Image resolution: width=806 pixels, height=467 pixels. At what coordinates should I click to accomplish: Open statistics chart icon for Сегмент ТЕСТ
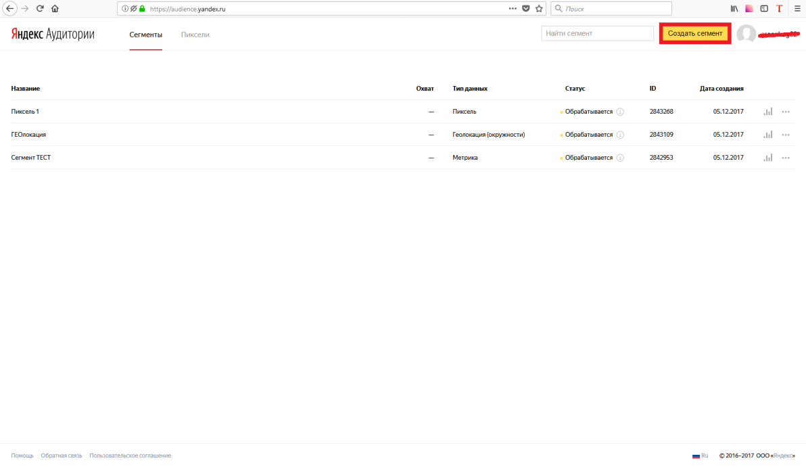768,158
